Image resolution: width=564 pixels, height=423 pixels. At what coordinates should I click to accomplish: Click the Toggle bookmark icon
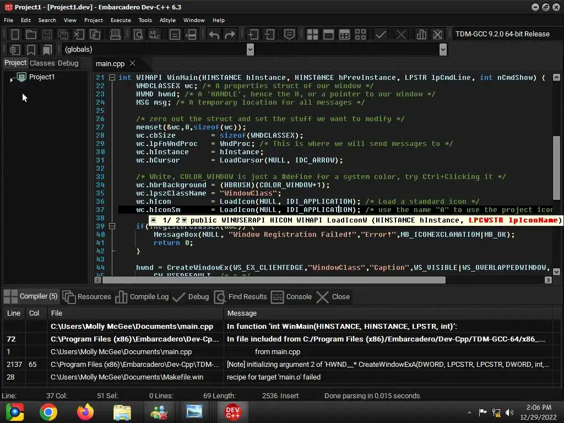[31, 50]
